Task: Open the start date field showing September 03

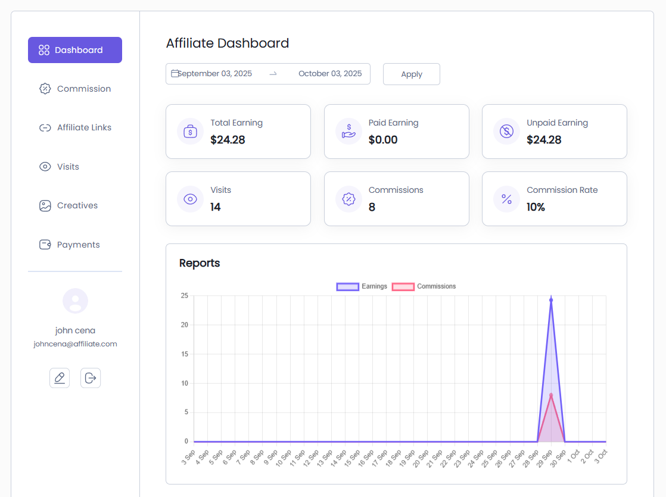Action: pyautogui.click(x=216, y=73)
